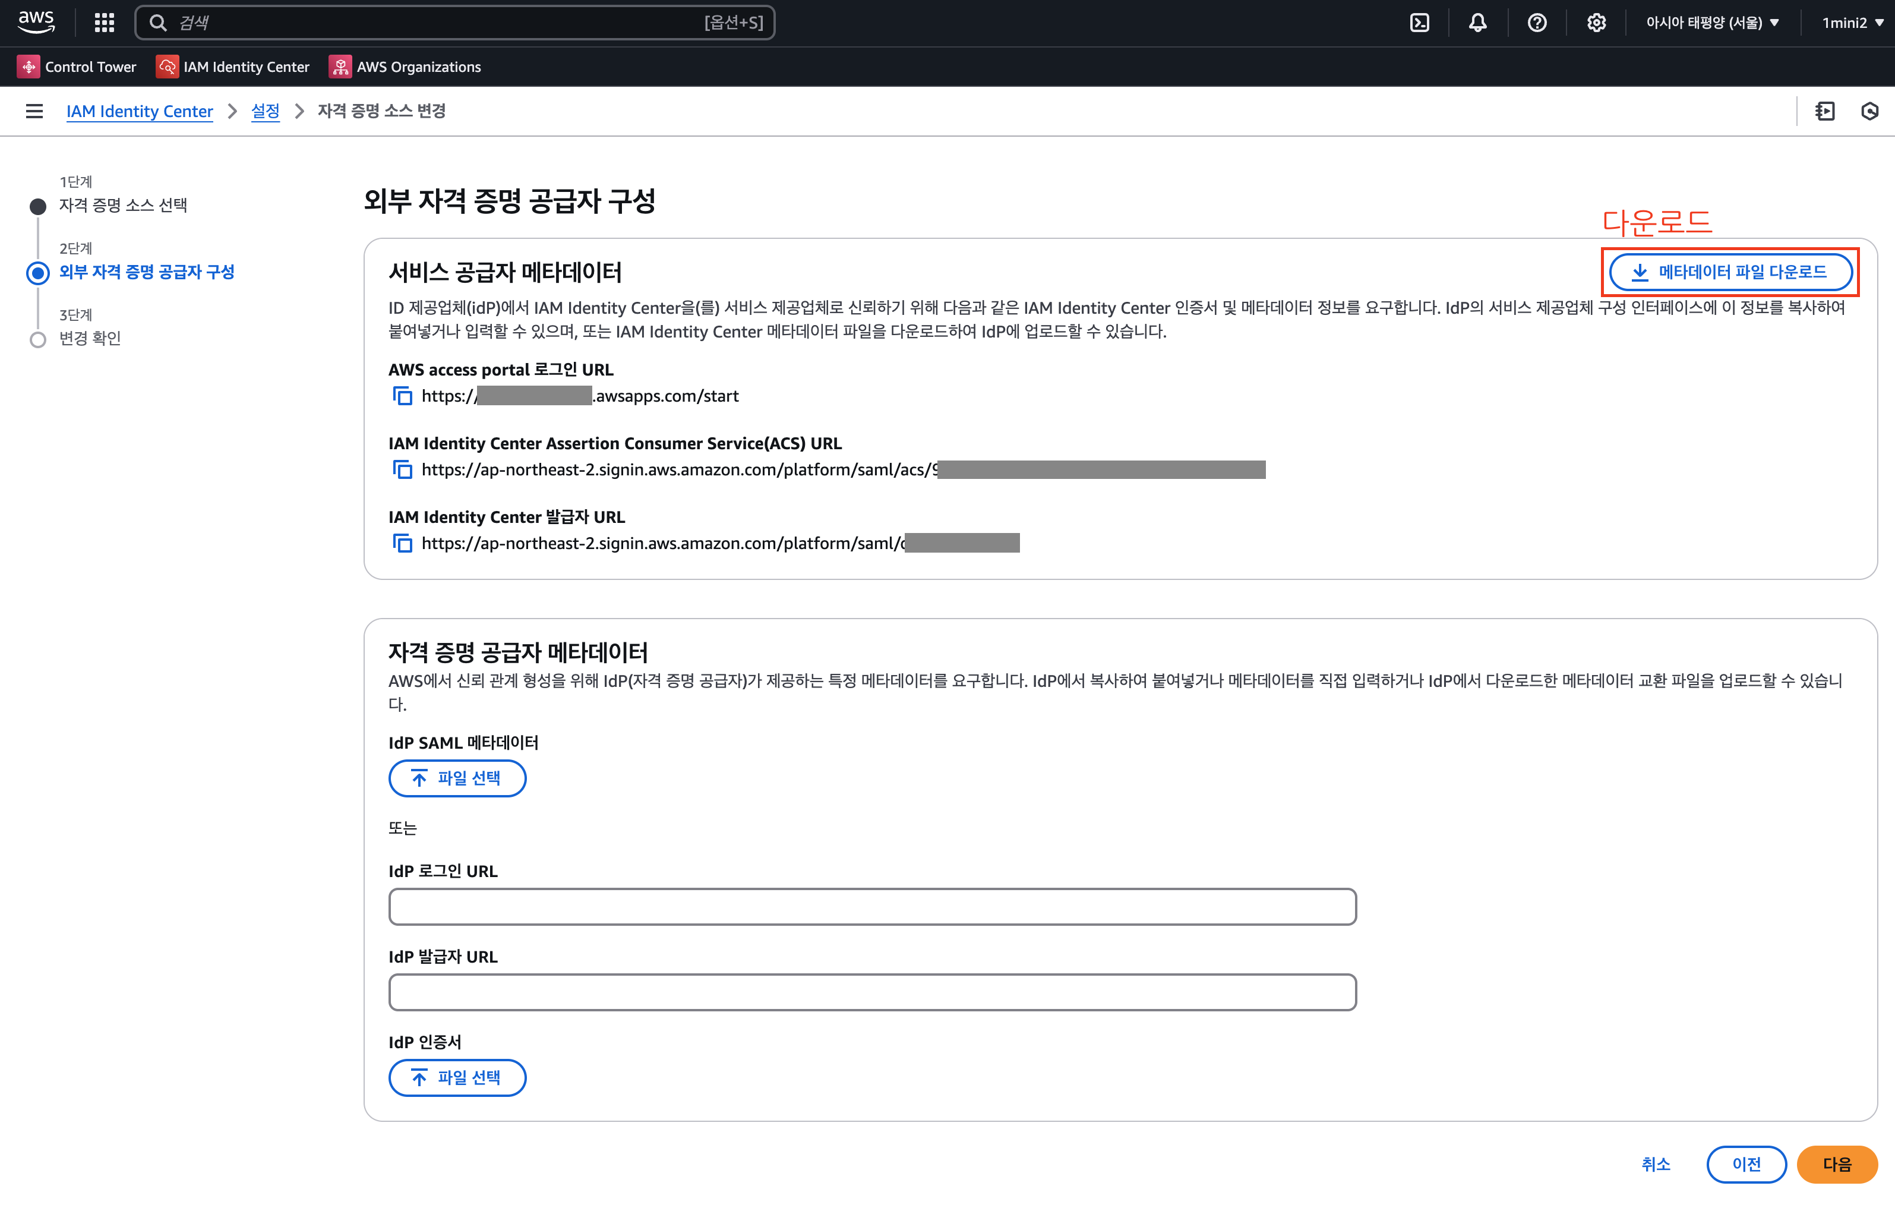The width and height of the screenshot is (1895, 1211).
Task: Expand the 1mini2 account dropdown
Action: [1852, 22]
